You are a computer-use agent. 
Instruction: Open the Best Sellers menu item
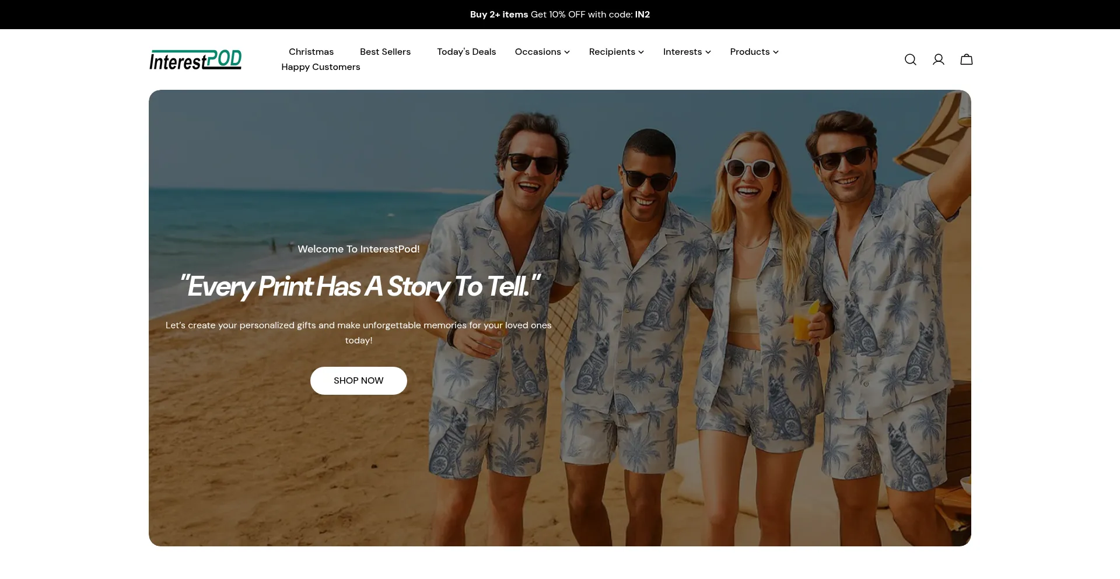(x=385, y=52)
